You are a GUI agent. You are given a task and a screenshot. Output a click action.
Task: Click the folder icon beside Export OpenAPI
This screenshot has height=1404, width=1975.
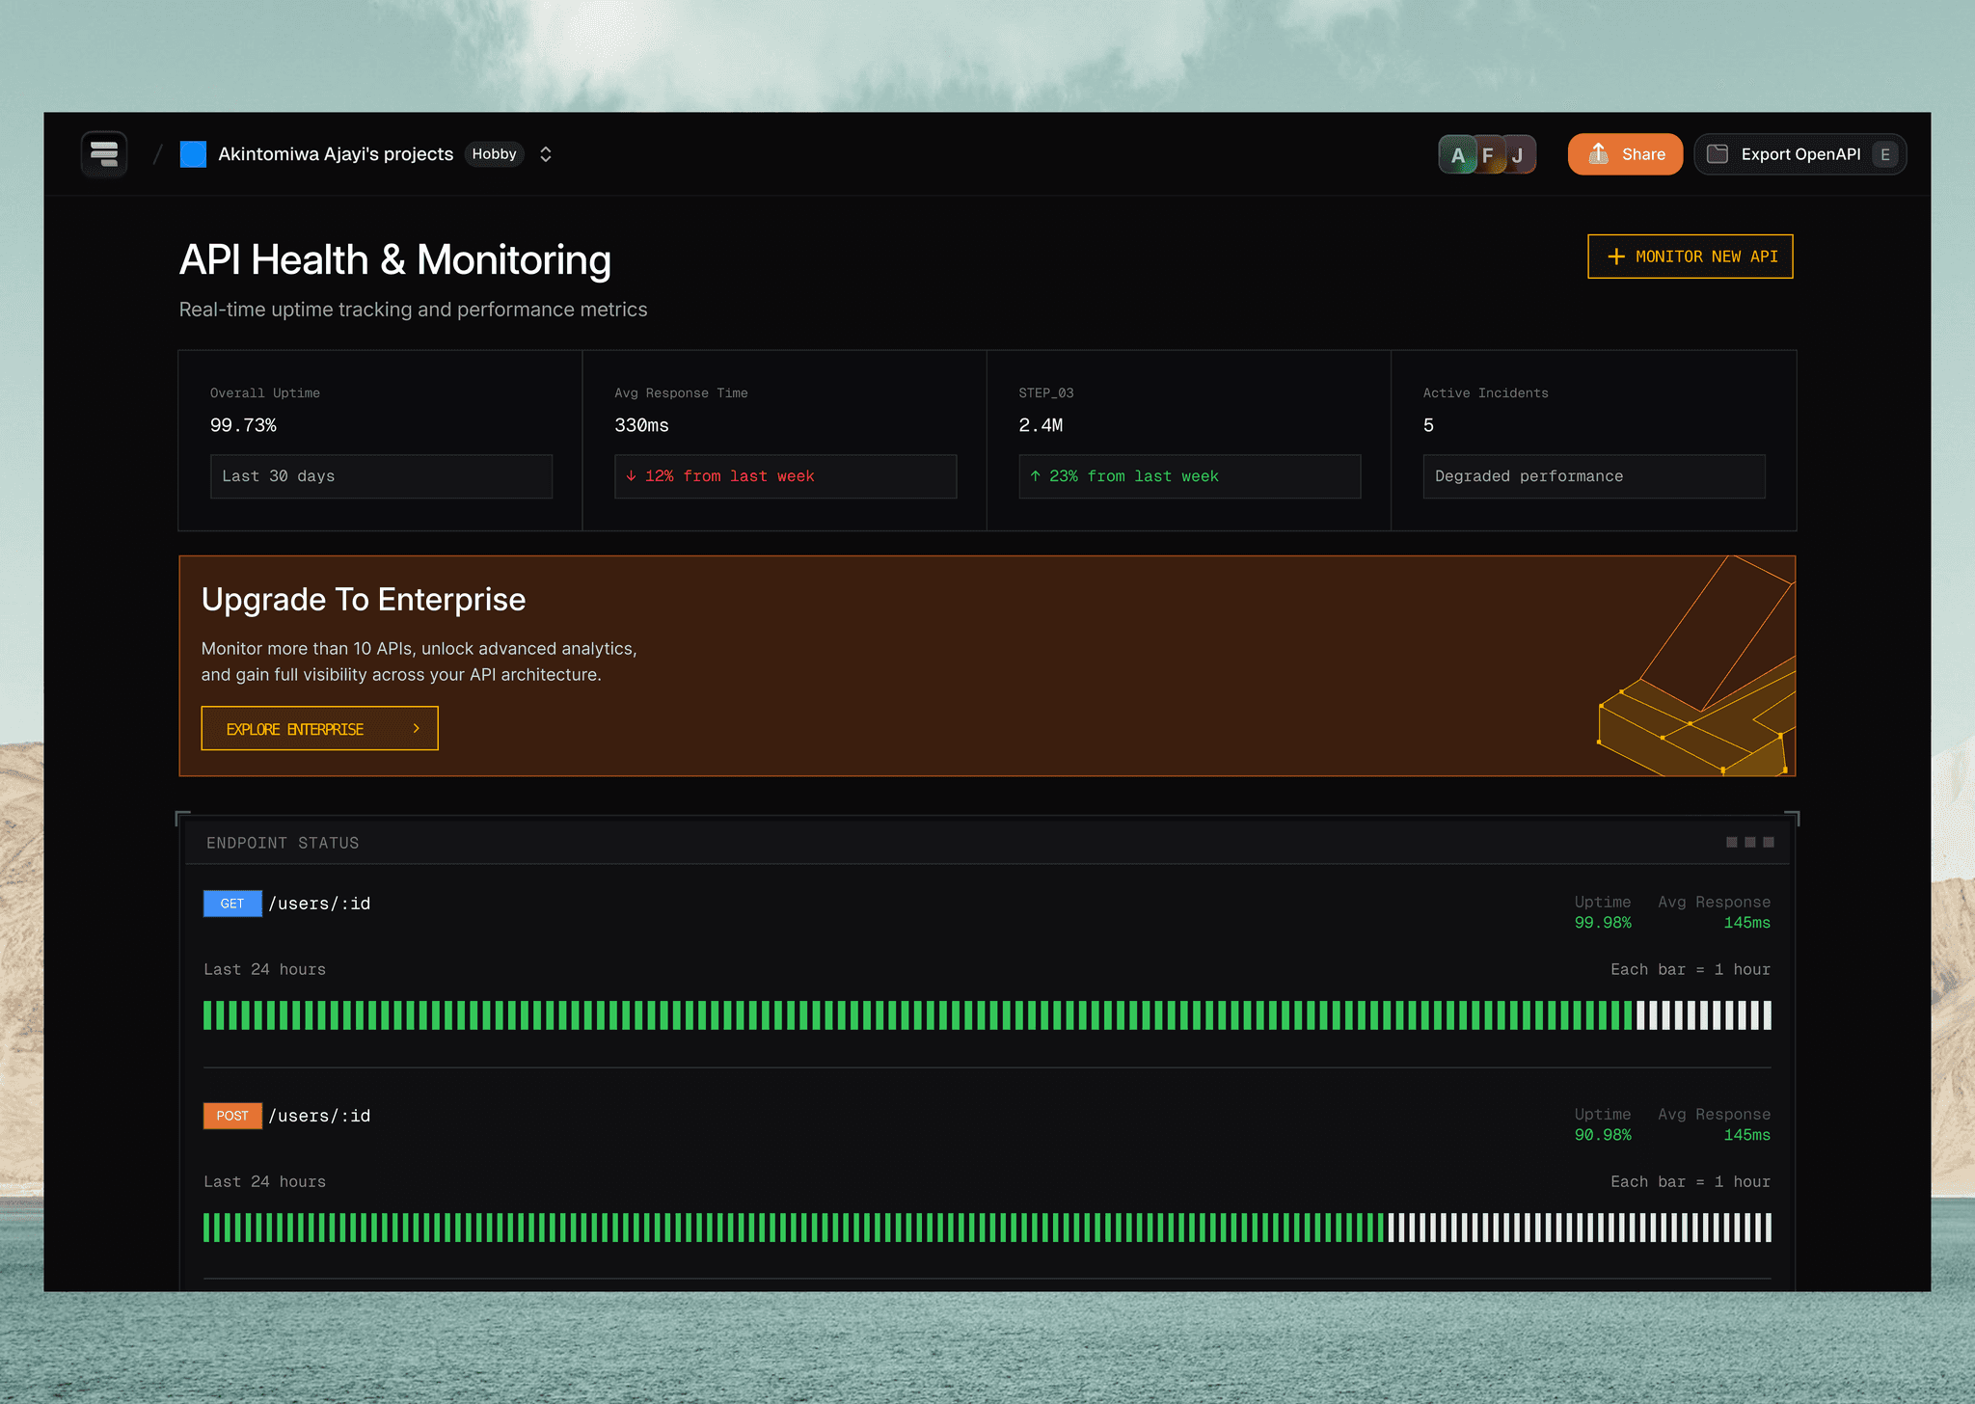[x=1718, y=154]
